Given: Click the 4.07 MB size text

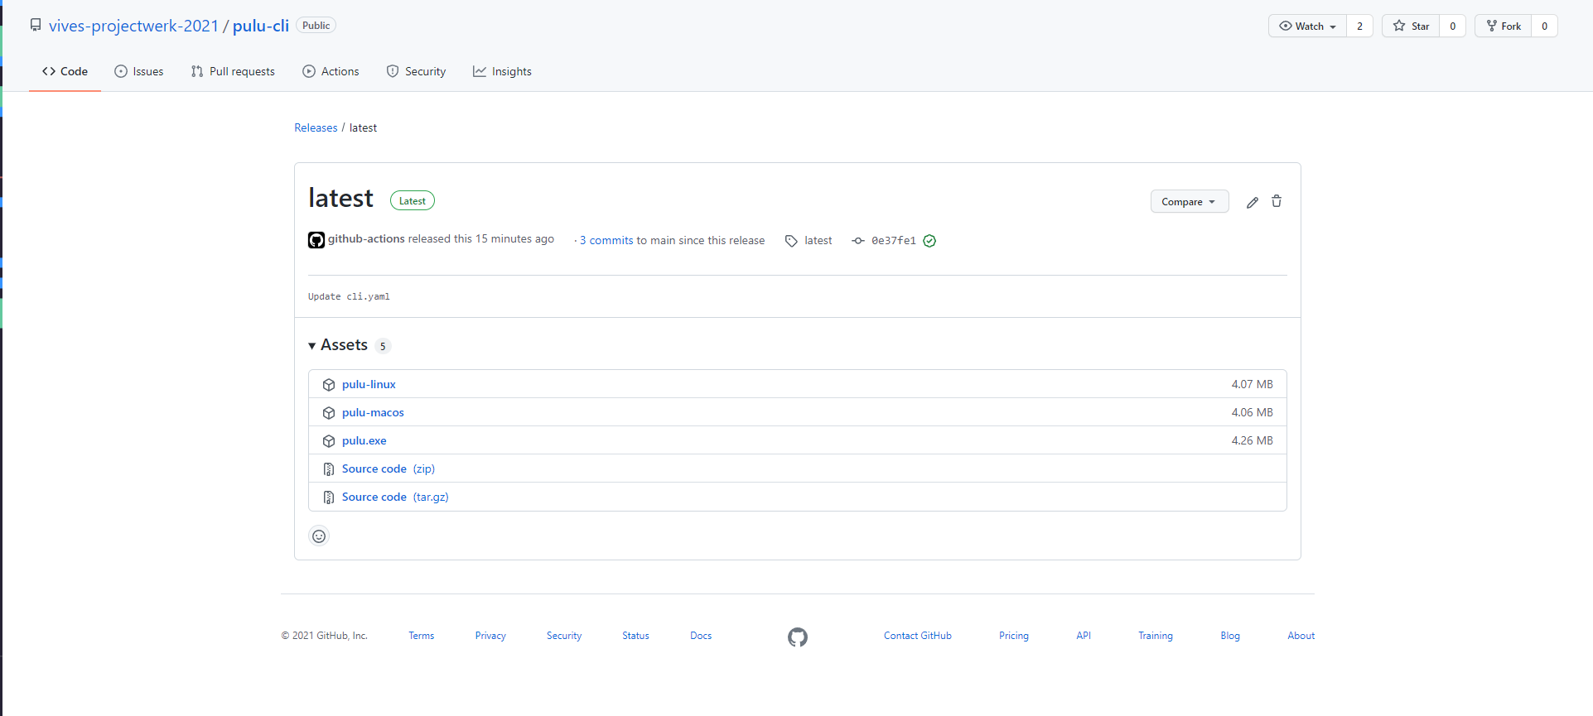Looking at the screenshot, I should coord(1252,384).
